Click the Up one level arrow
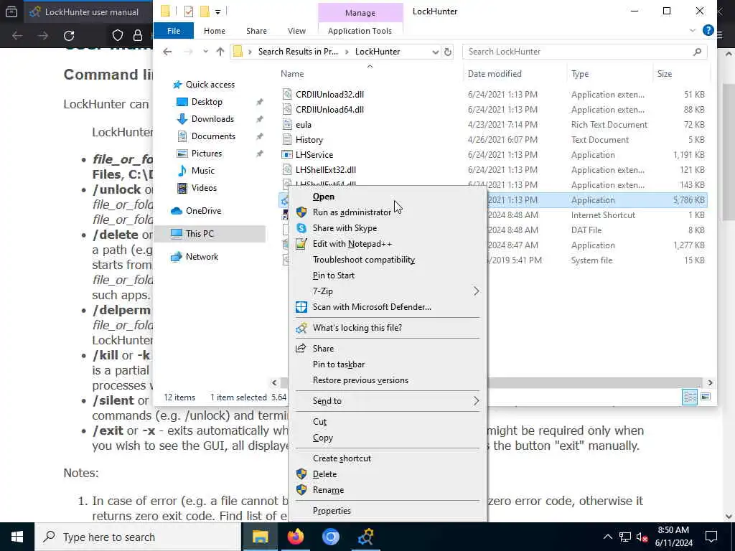 [220, 52]
